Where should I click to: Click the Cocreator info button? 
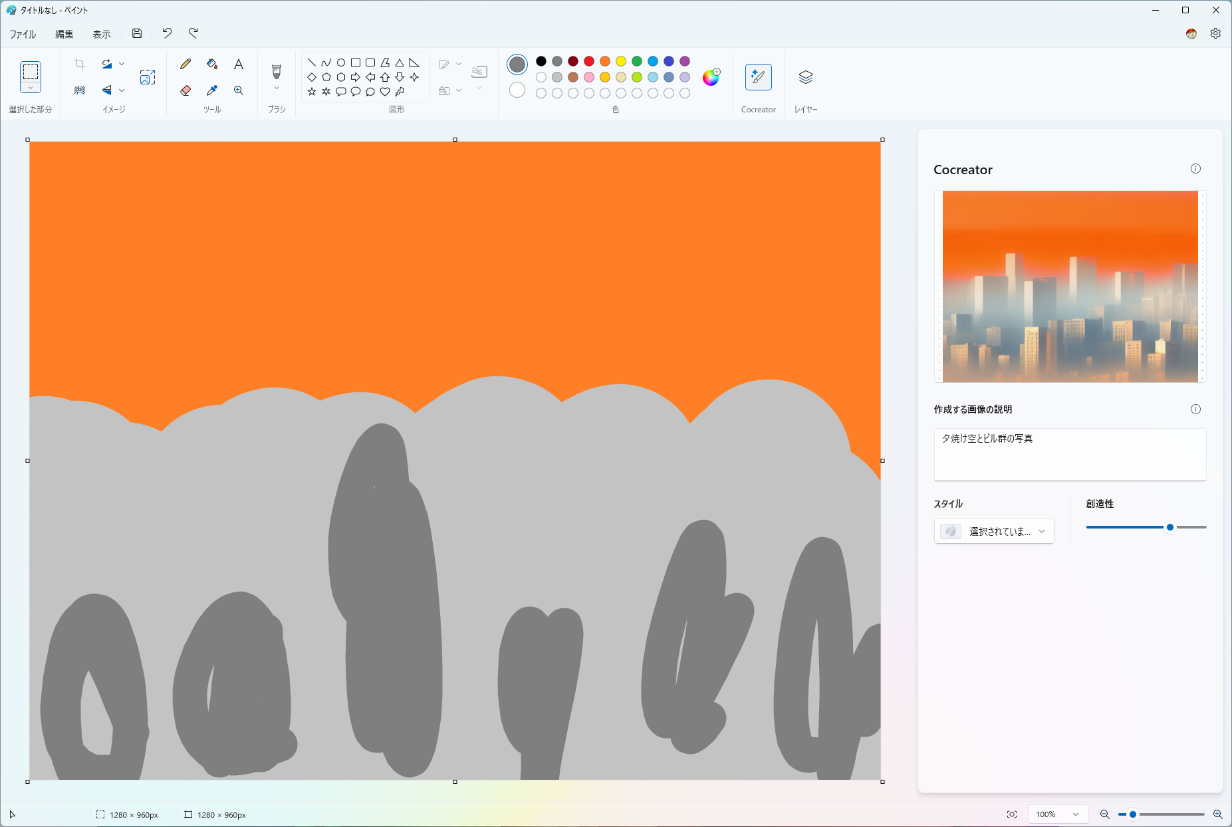(x=1195, y=169)
